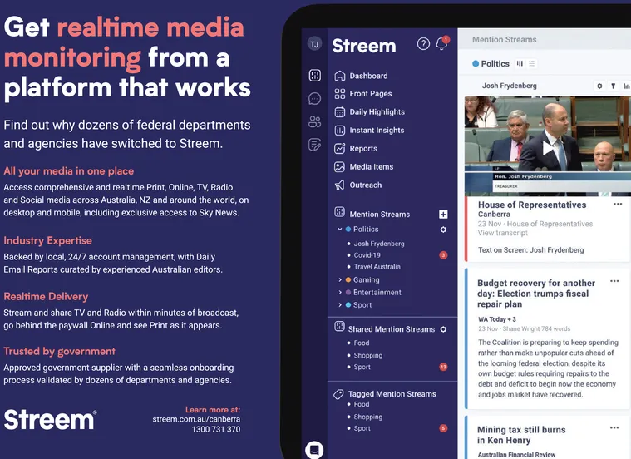The width and height of the screenshot is (631, 459).
Task: Click the Tagged Mention Streams tag icon
Action: click(x=339, y=394)
